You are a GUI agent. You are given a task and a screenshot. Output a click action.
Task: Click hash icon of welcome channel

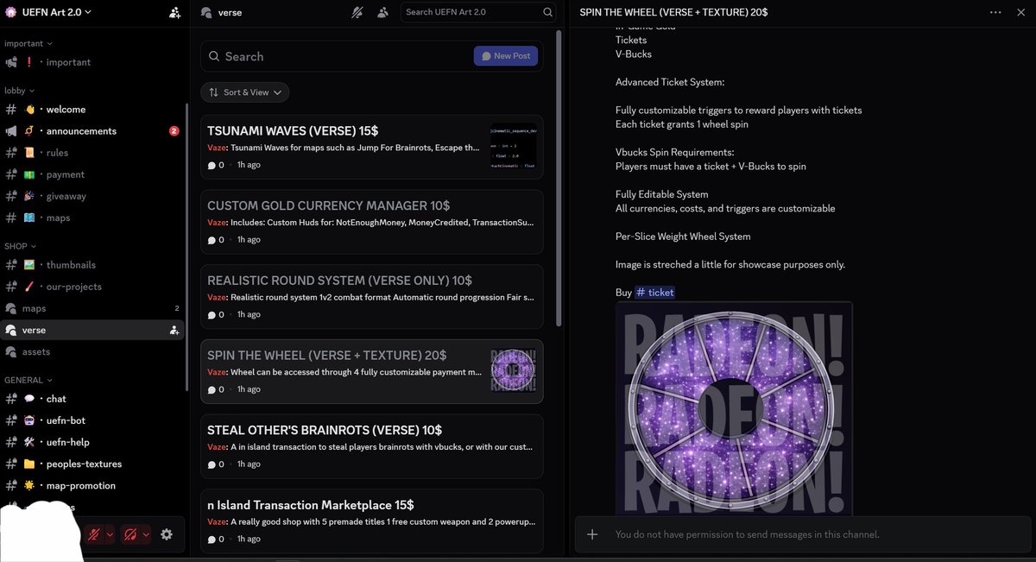(x=11, y=110)
